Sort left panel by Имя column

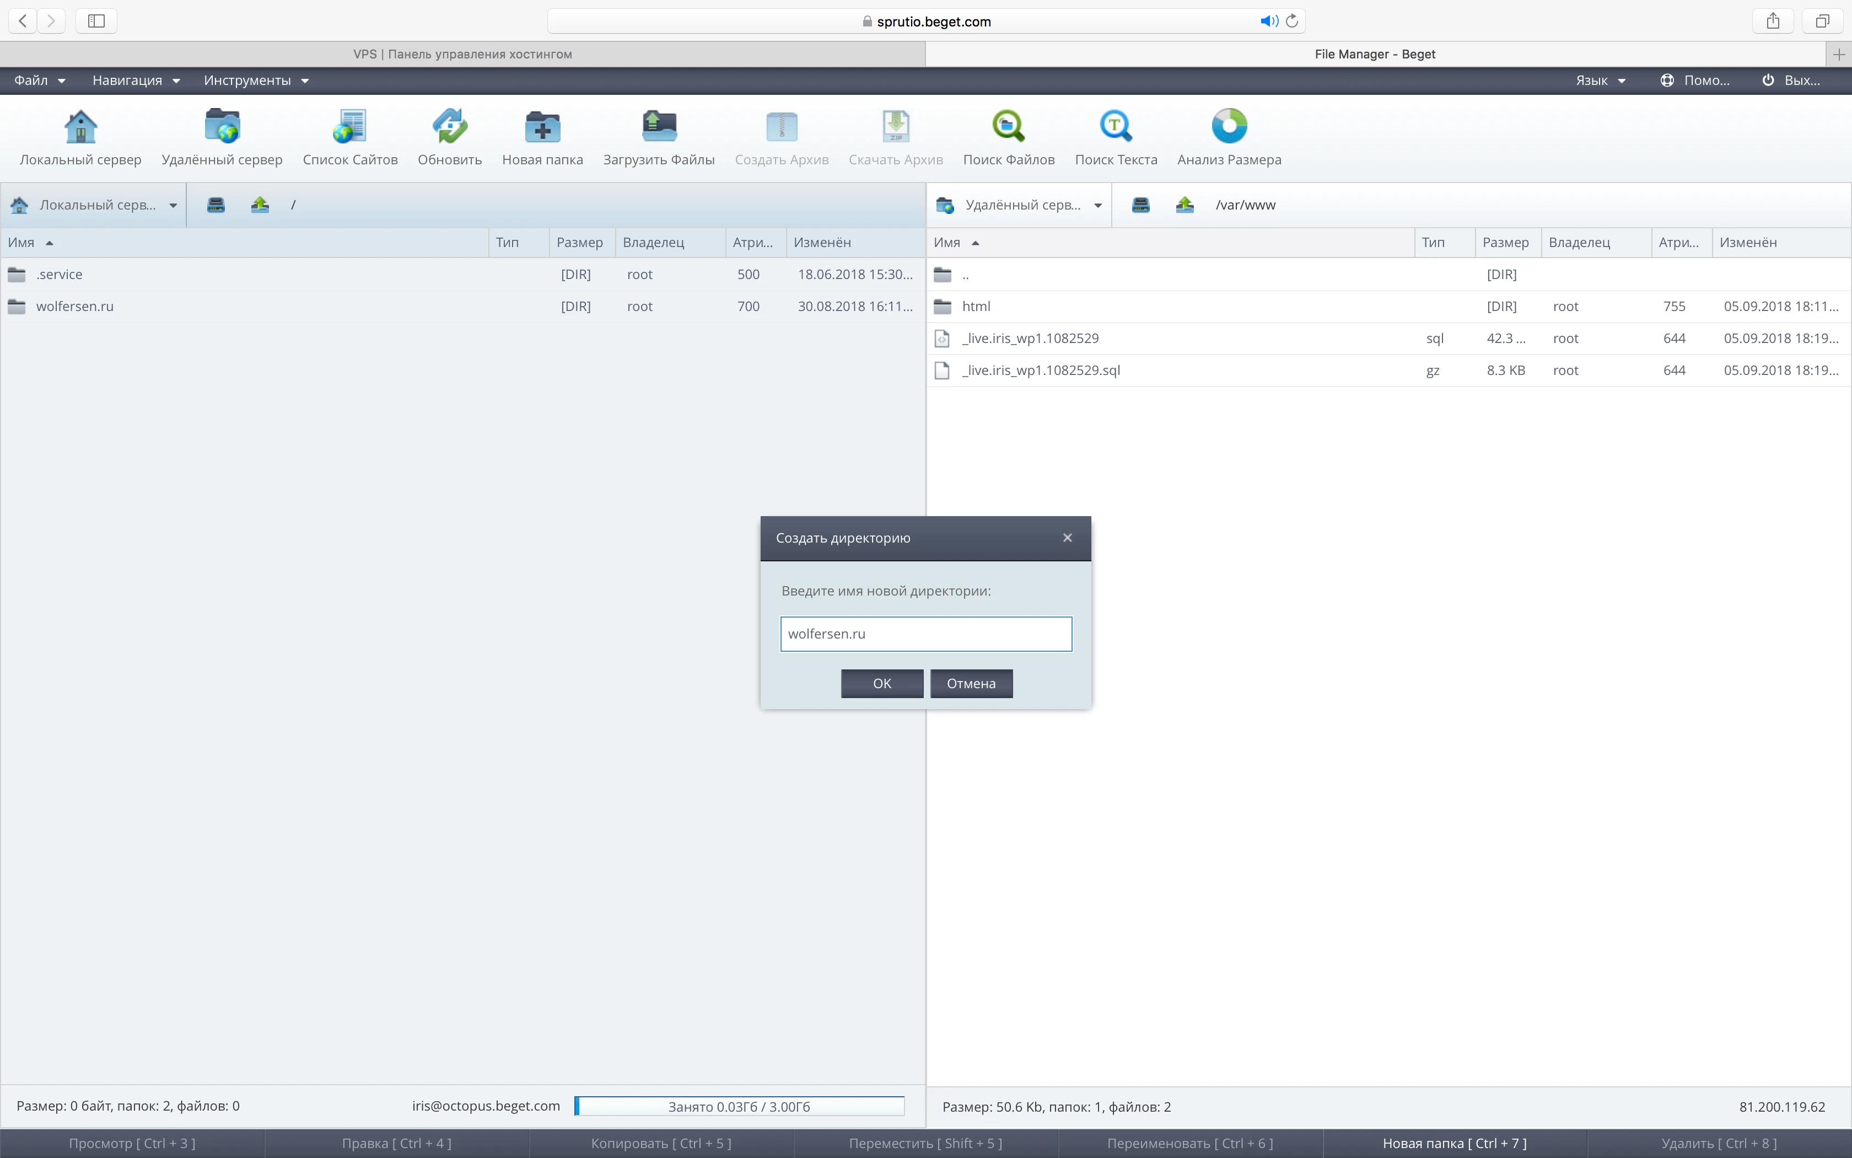(x=21, y=243)
